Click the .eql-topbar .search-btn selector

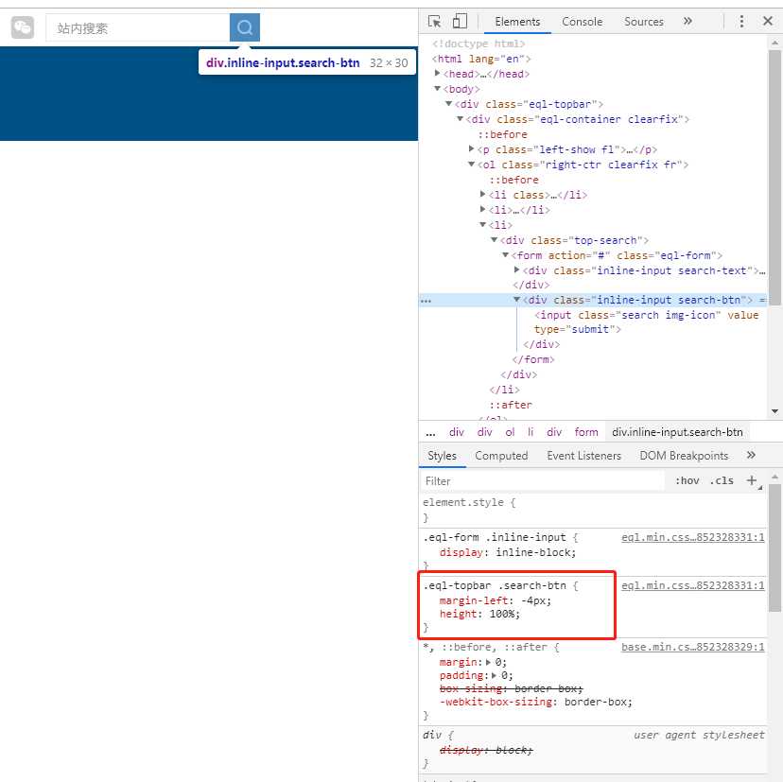(x=495, y=585)
